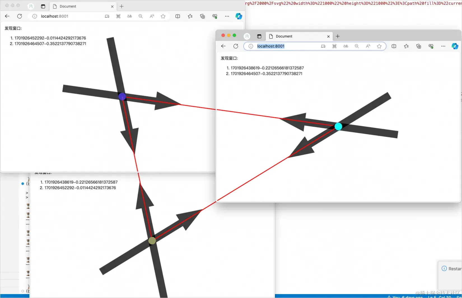Click entry 1701926438619 in the front right window list

click(267, 68)
